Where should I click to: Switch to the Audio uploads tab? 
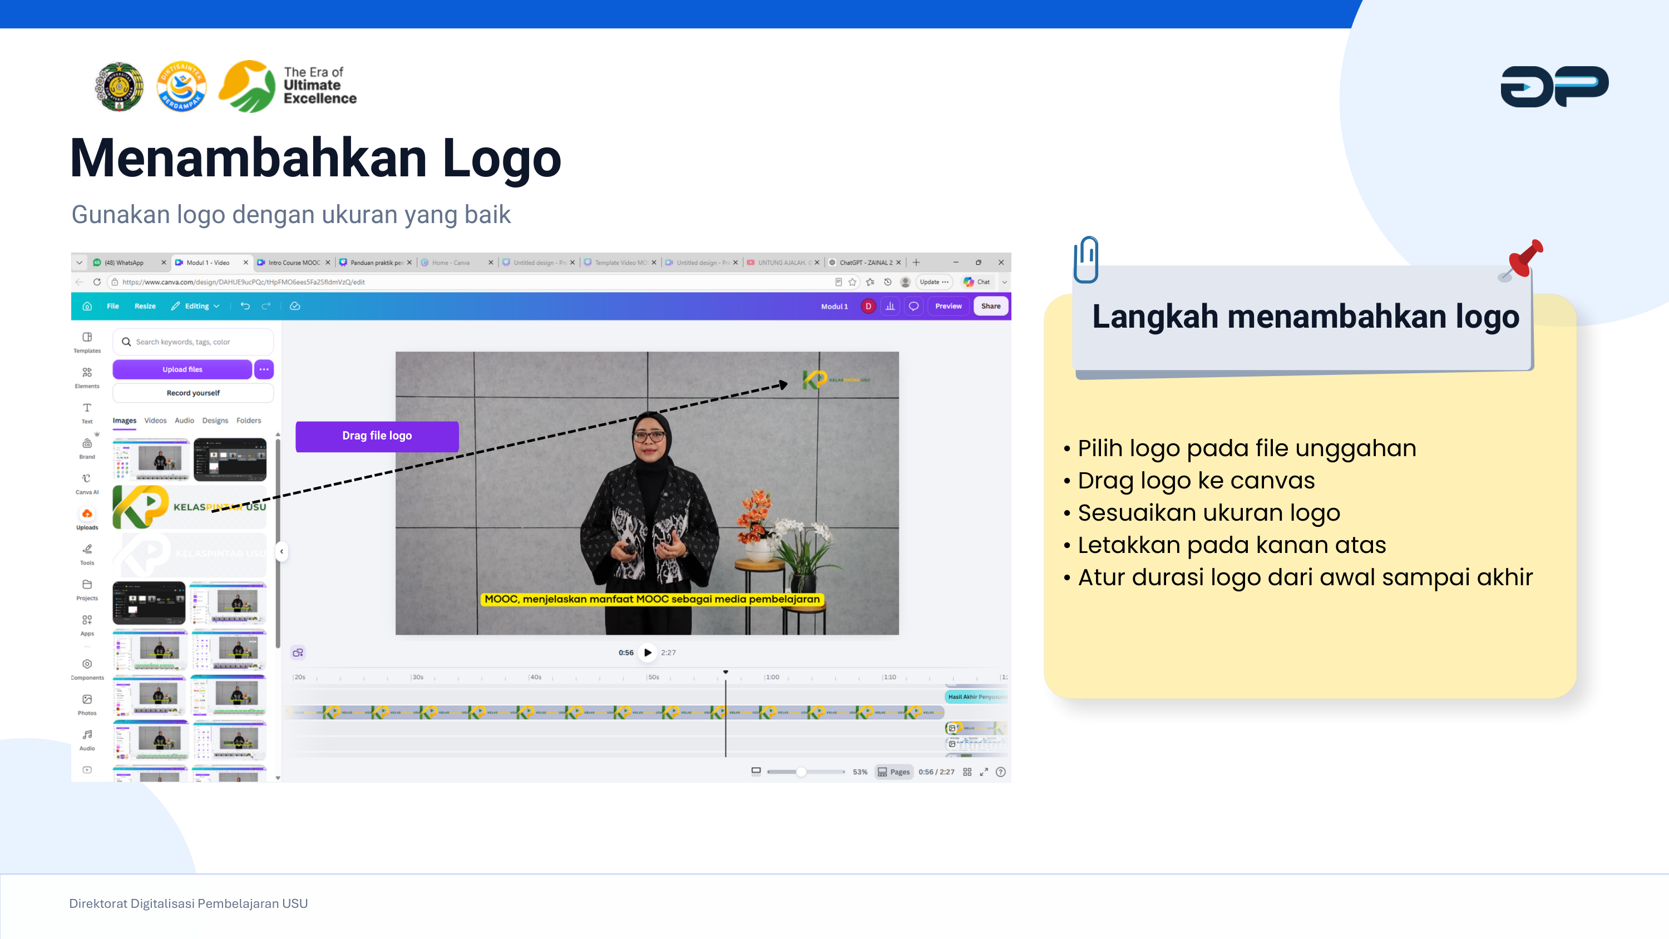coord(185,421)
